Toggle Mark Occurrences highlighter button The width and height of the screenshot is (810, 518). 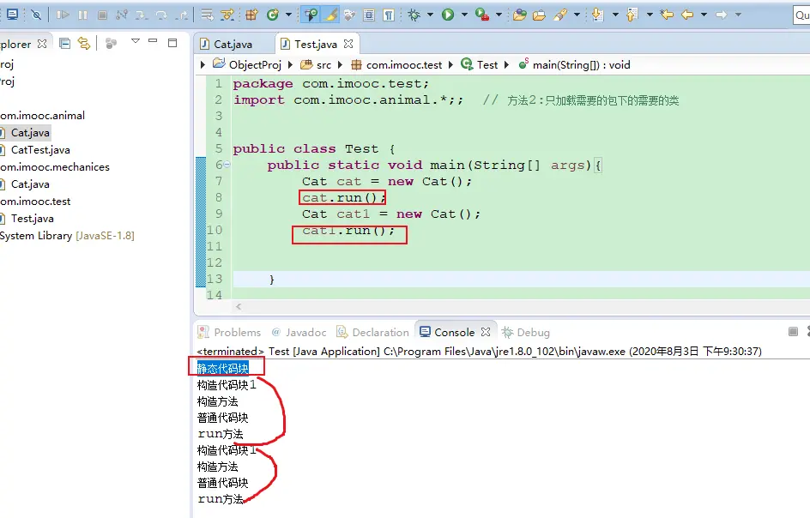click(330, 15)
